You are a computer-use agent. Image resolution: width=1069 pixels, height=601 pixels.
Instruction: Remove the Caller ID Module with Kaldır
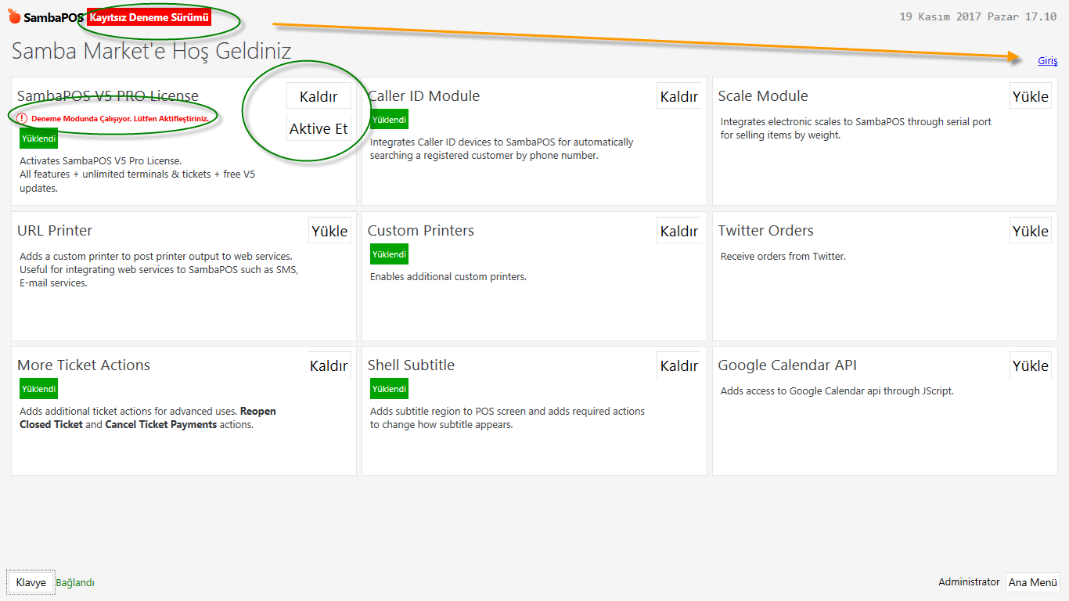(678, 96)
